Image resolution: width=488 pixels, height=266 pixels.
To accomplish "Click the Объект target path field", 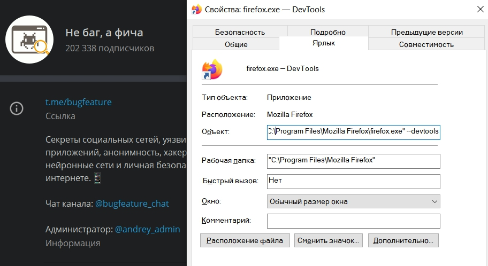I will coord(353,131).
